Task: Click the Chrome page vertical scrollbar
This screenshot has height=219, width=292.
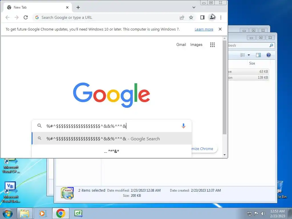Action: click(224, 88)
